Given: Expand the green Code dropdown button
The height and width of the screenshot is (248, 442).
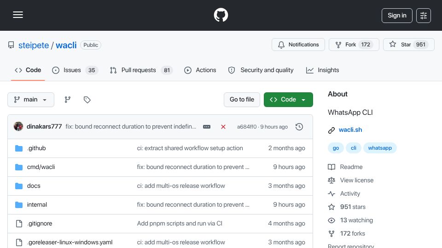Looking at the screenshot, I should pos(288,100).
